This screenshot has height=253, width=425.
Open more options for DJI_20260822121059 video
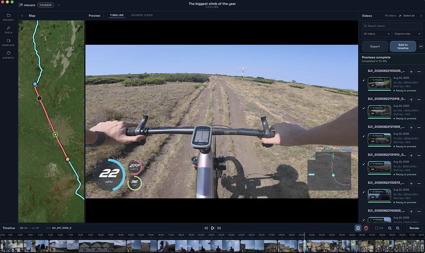[419, 127]
